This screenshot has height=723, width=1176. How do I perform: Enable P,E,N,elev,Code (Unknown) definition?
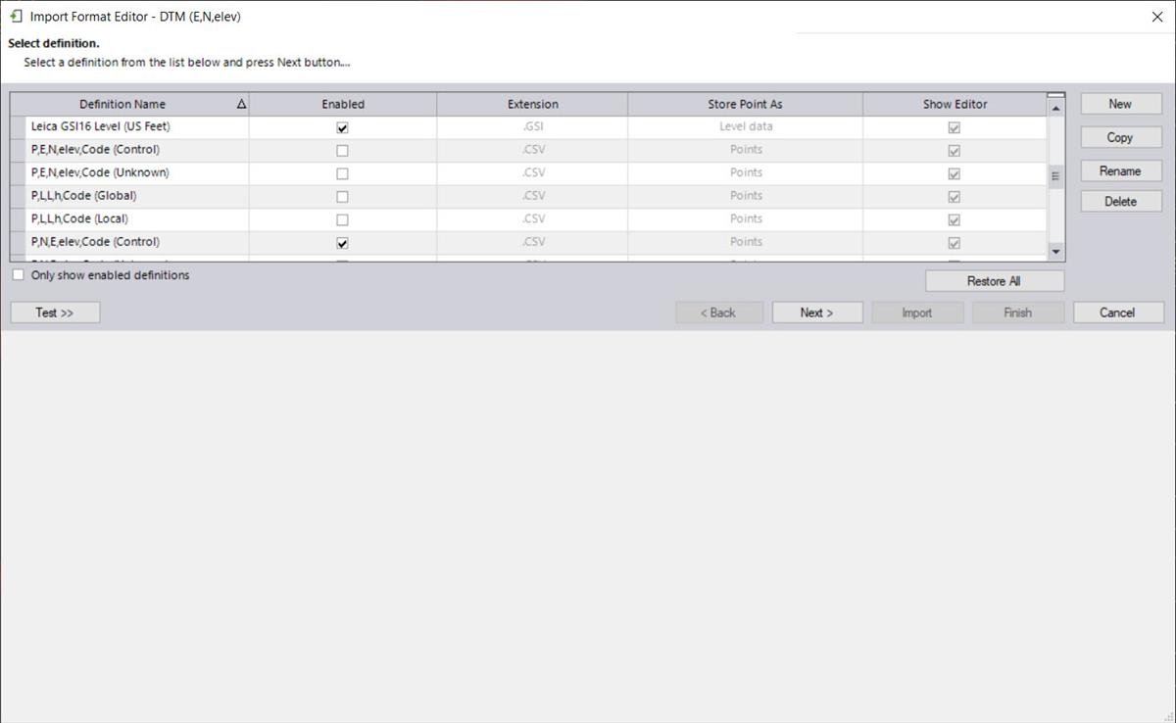[342, 172]
